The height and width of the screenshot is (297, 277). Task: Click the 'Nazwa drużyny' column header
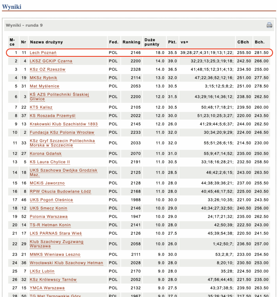46,42
